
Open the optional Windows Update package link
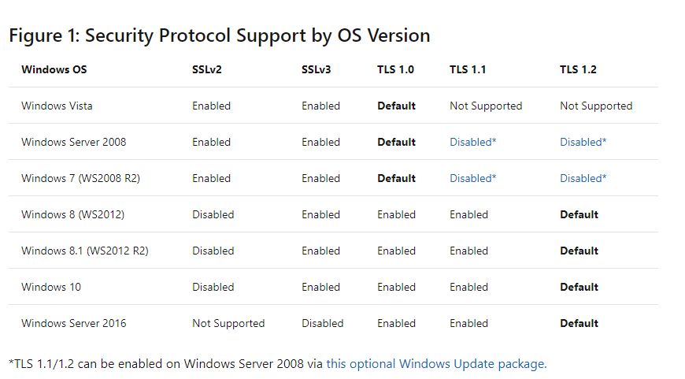tap(436, 364)
